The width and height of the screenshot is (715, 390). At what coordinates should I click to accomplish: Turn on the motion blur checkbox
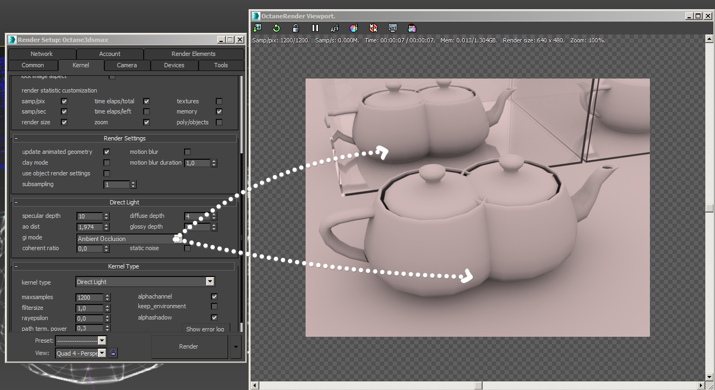click(187, 152)
